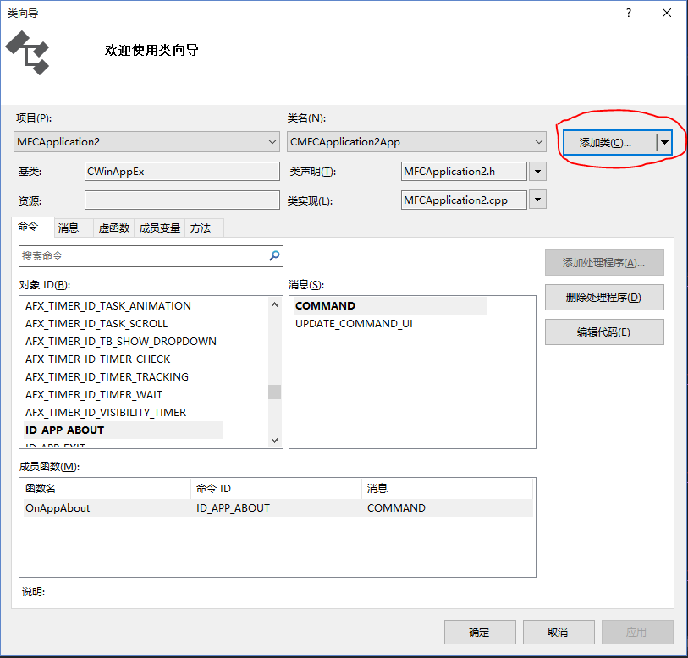Click the 取消 button
Screen dimensions: 688x658
(559, 632)
